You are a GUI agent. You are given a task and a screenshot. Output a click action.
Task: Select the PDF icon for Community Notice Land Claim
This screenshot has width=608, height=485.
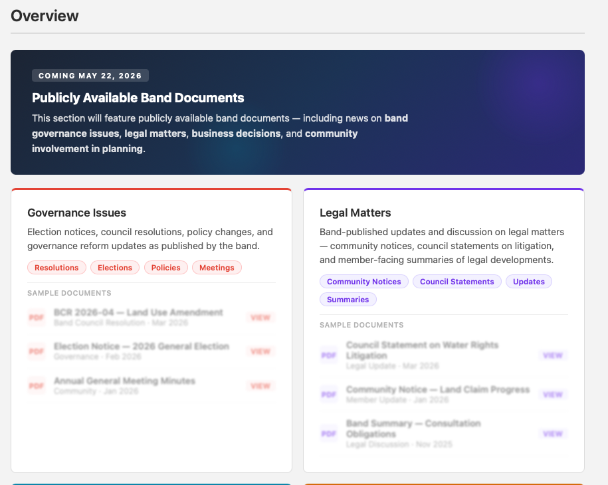pyautogui.click(x=328, y=394)
